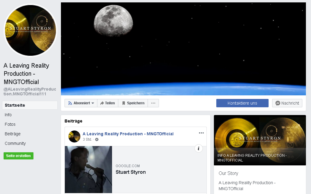Send a Nachricht via messenger button
This screenshot has height=194, width=311.
point(287,103)
